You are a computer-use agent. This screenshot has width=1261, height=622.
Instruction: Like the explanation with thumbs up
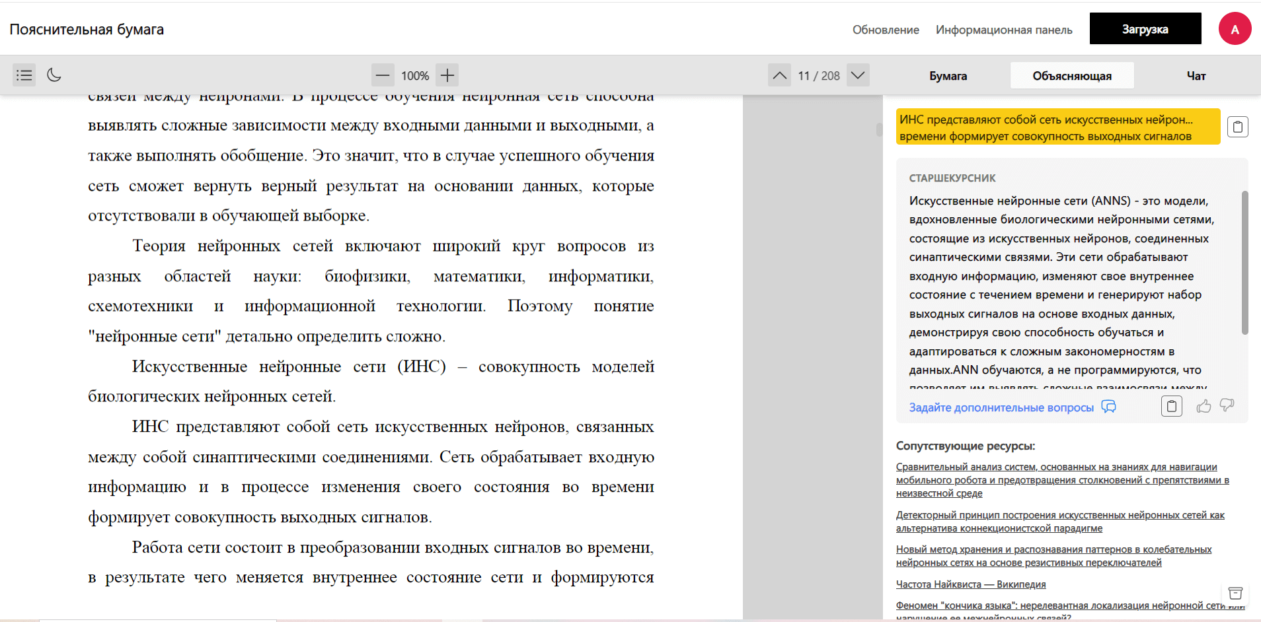click(1204, 406)
